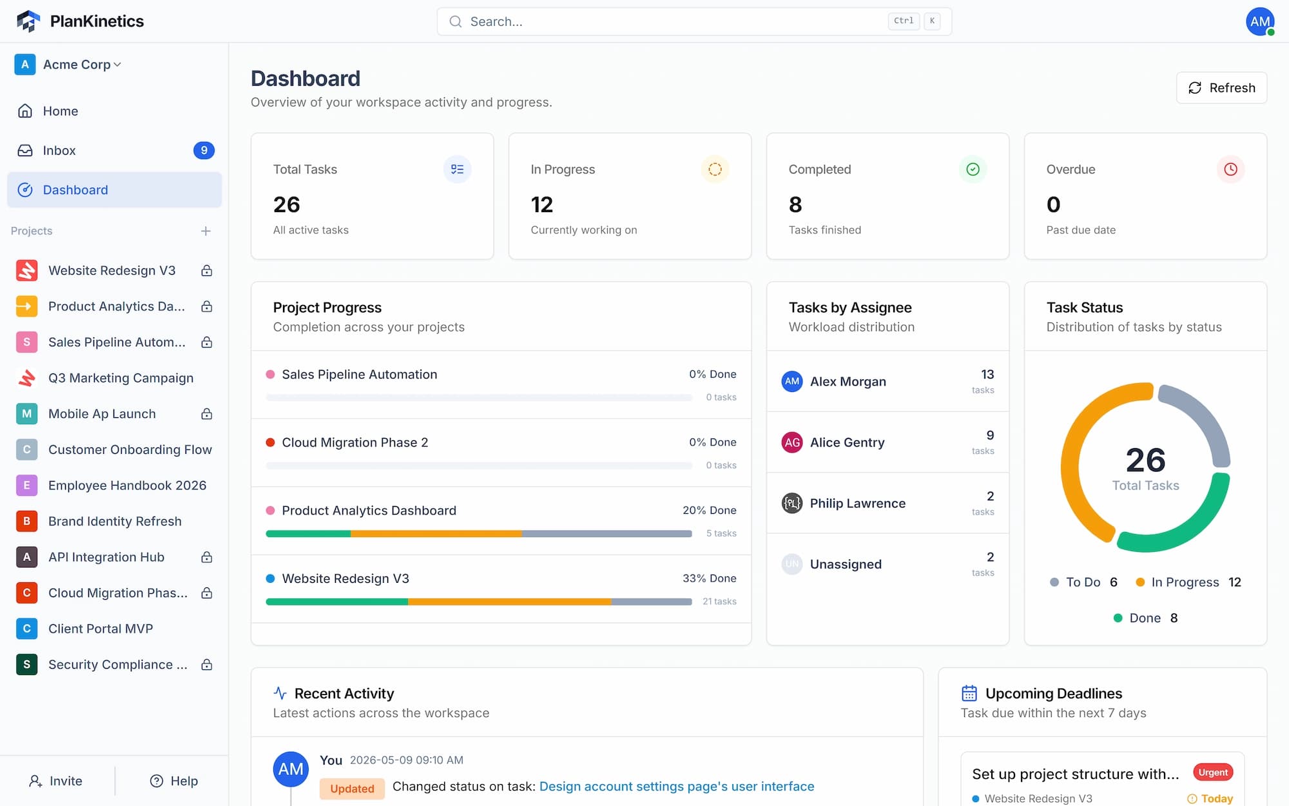The image size is (1289, 806).
Task: Click the Ctrl K shortcut hint
Action: (915, 21)
